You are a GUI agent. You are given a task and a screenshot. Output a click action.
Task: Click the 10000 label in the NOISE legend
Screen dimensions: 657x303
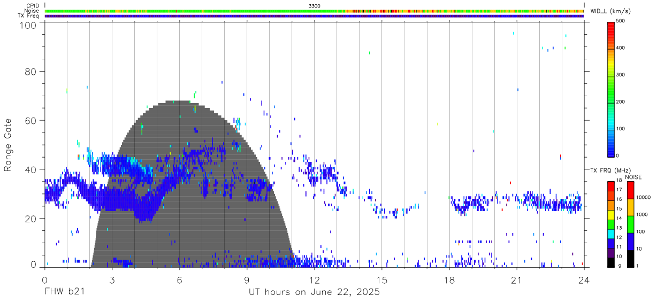point(643,197)
